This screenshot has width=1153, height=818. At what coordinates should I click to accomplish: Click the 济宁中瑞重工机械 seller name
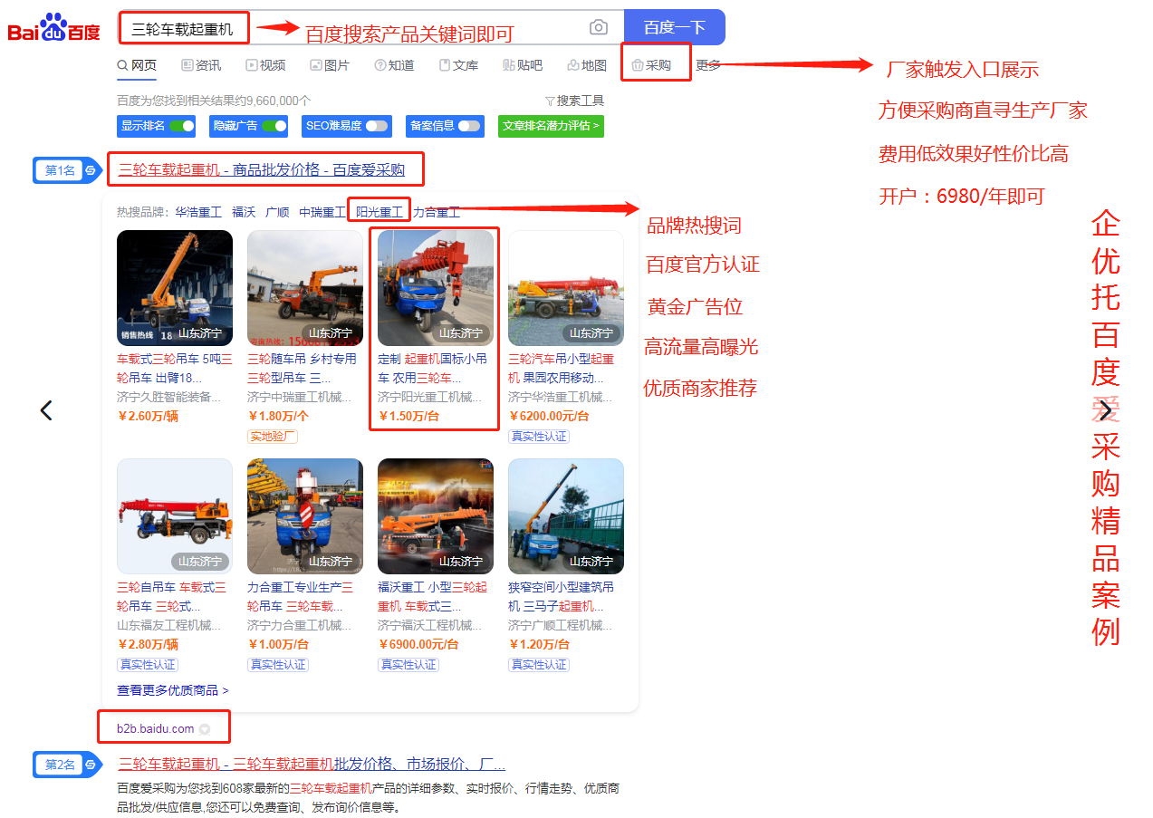coord(300,397)
